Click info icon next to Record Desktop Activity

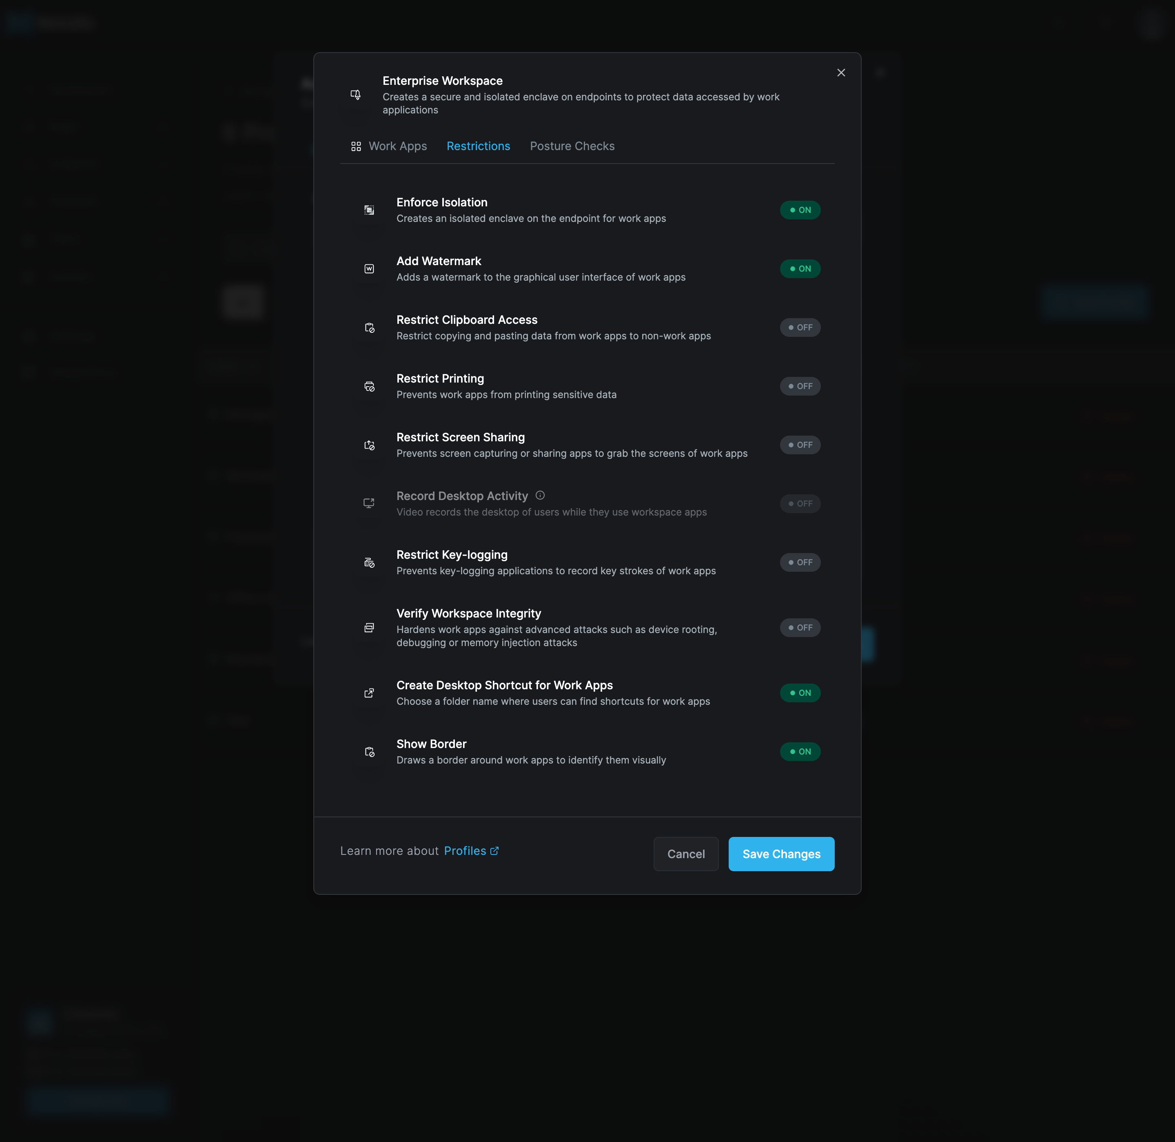pyautogui.click(x=540, y=496)
